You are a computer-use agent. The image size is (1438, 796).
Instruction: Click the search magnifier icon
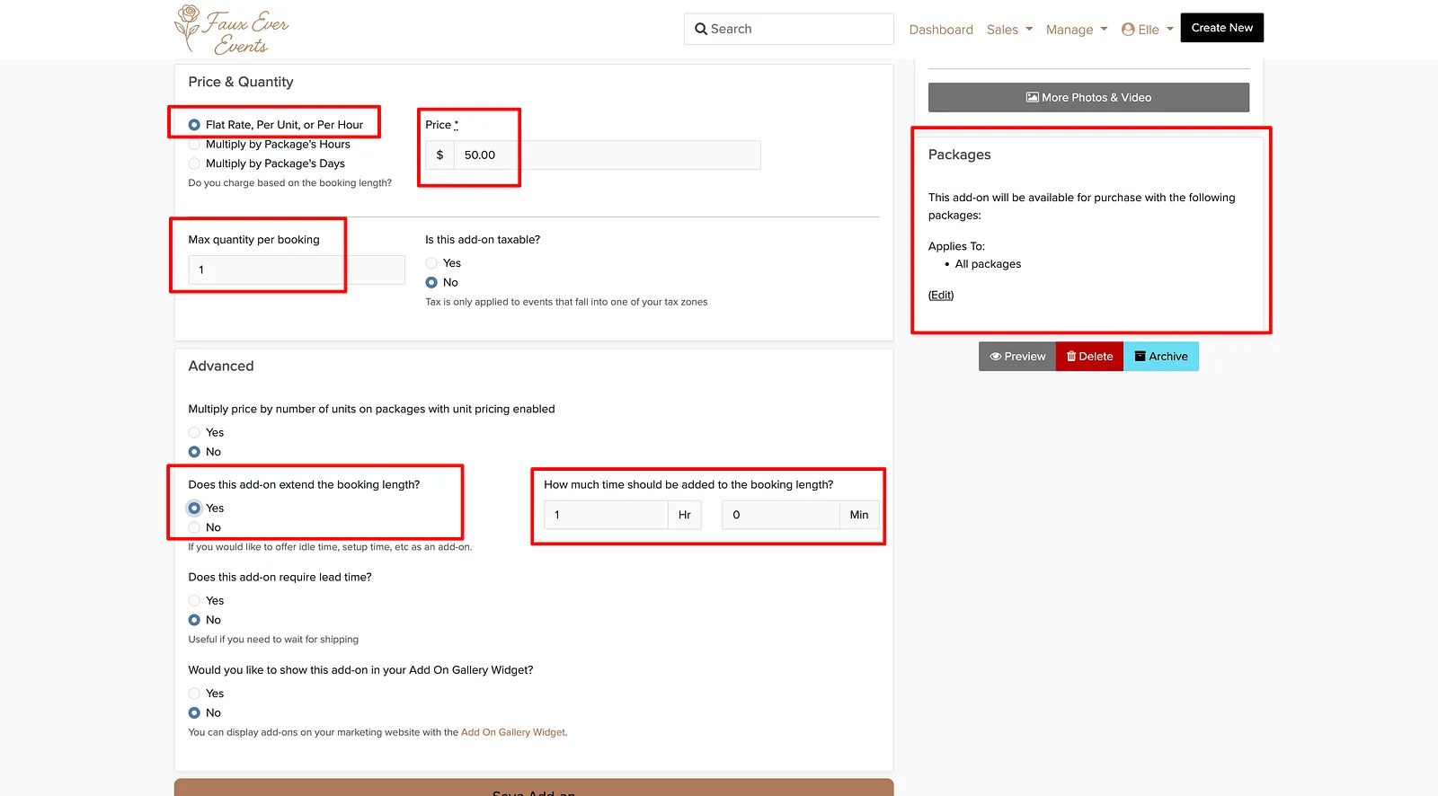pos(701,29)
